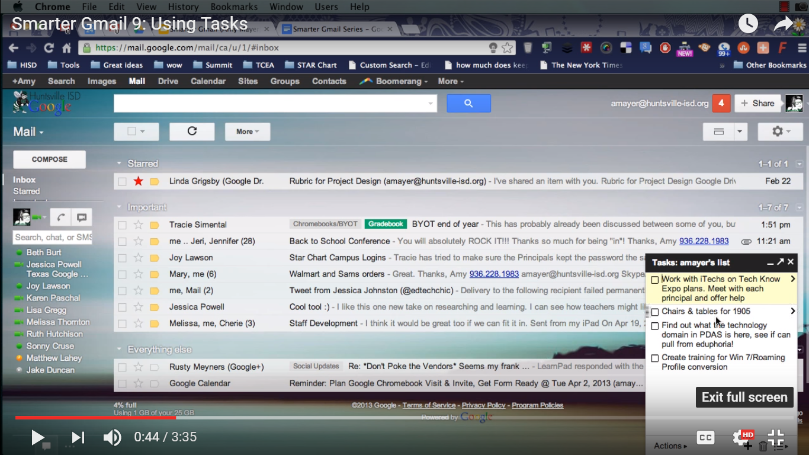Viewport: 809px width, 455px height.
Task: Open the Gmail settings gear dropdown
Action: tap(781, 132)
